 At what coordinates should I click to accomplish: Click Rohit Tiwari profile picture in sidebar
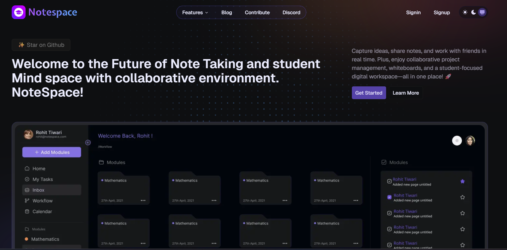[29, 134]
